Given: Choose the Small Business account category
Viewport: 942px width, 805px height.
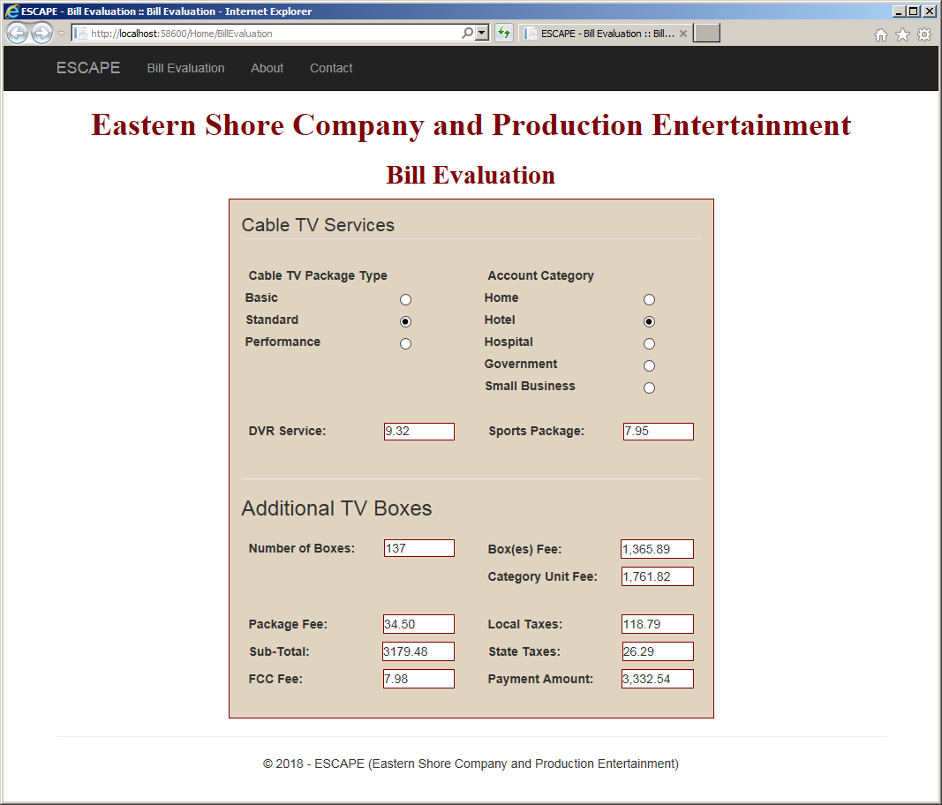Looking at the screenshot, I should [649, 387].
